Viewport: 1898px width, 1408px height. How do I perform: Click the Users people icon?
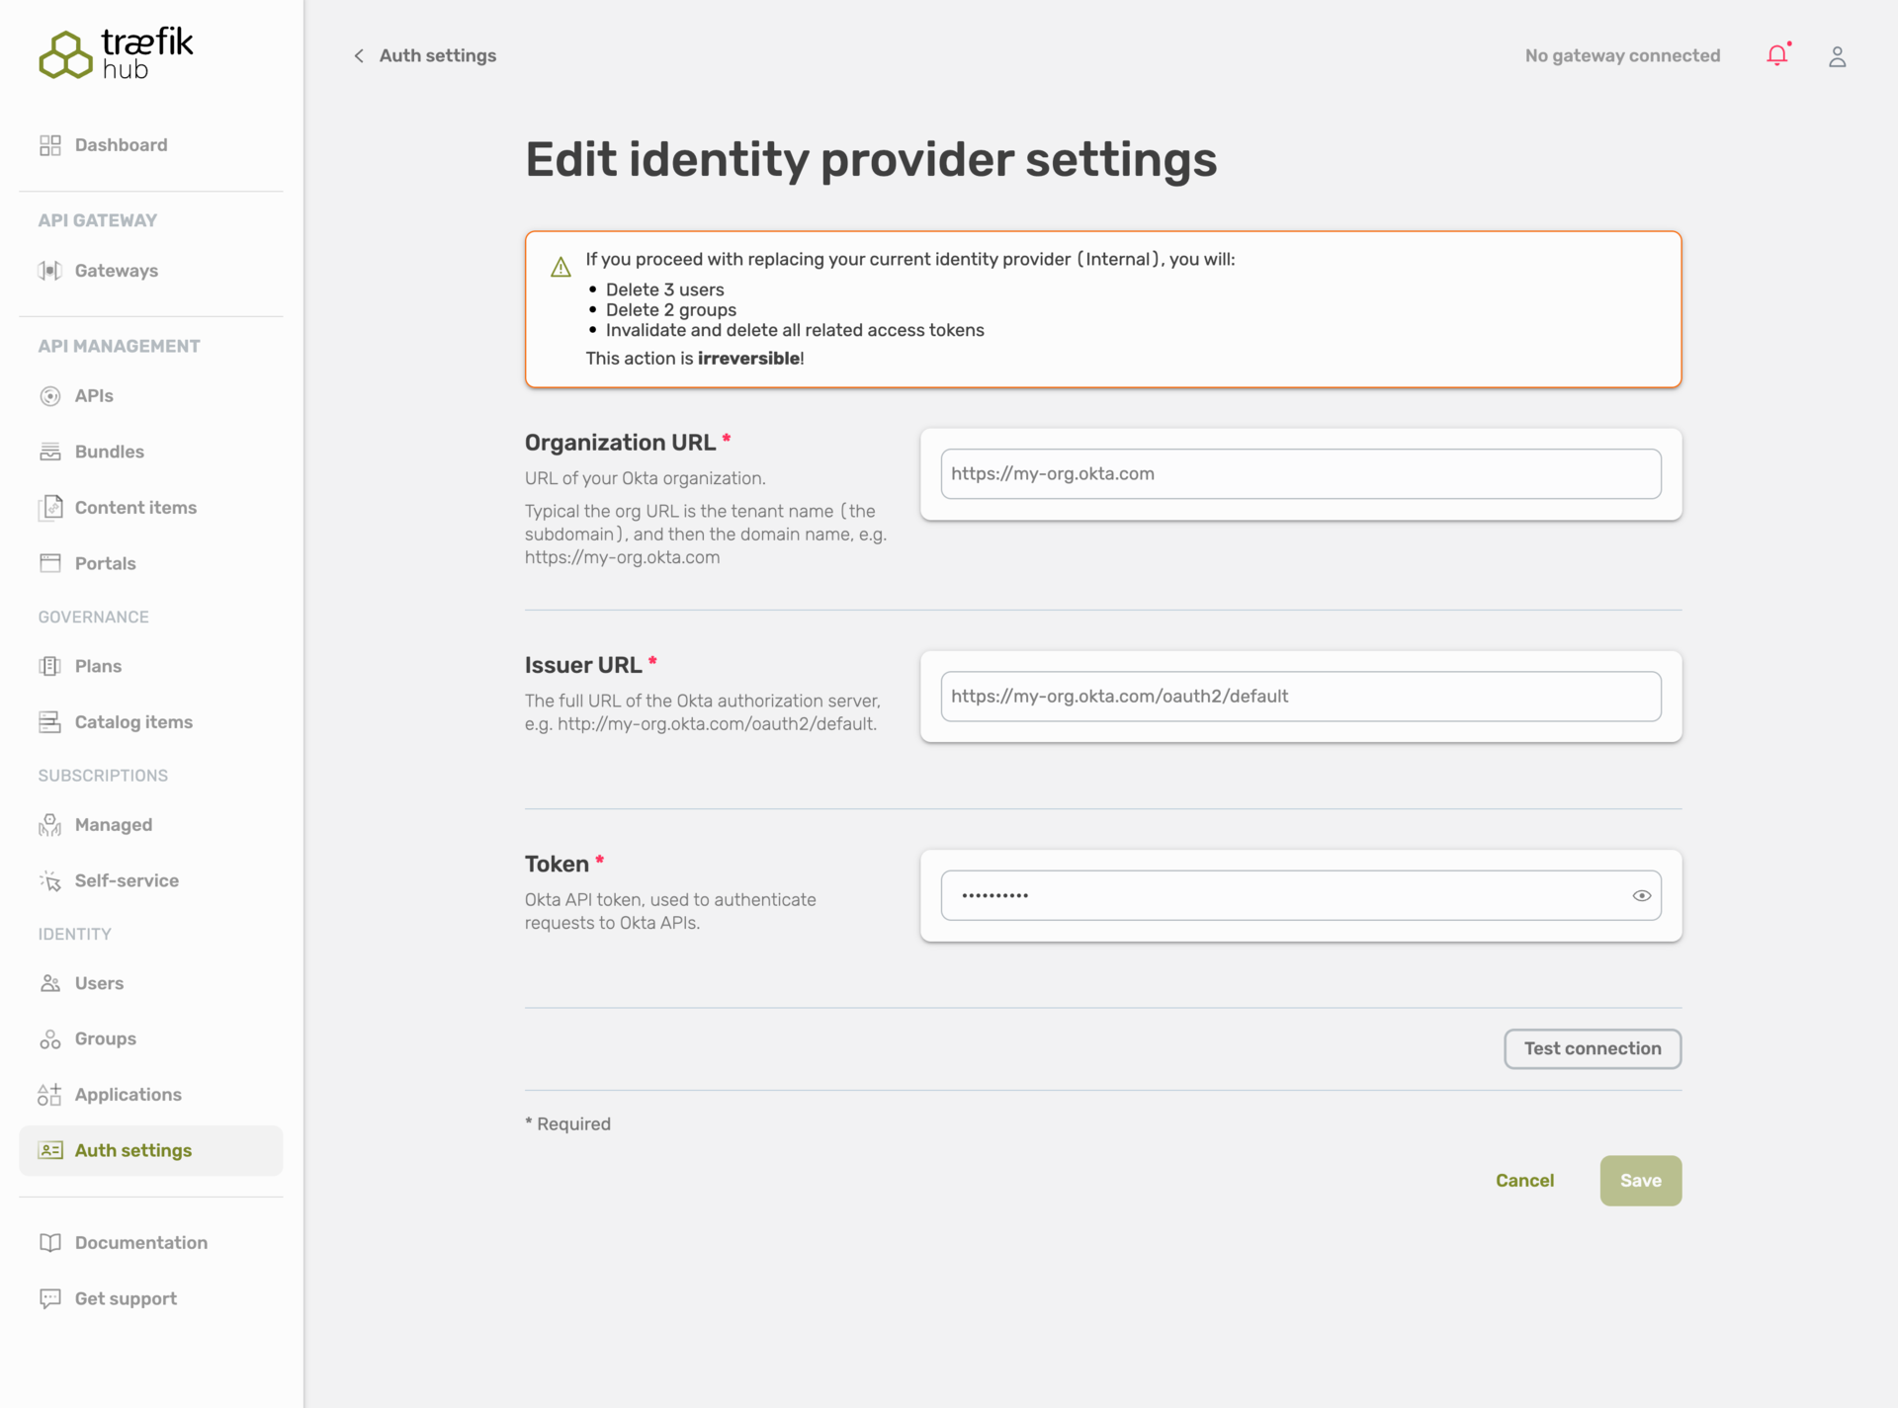point(50,983)
